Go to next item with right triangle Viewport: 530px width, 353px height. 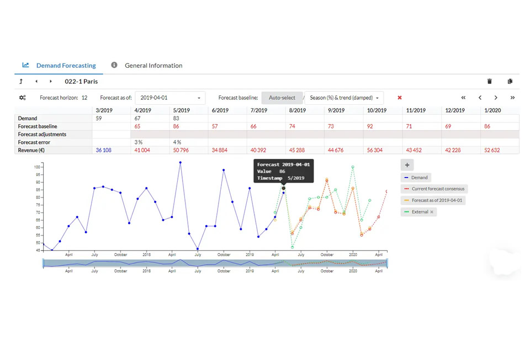coord(51,82)
